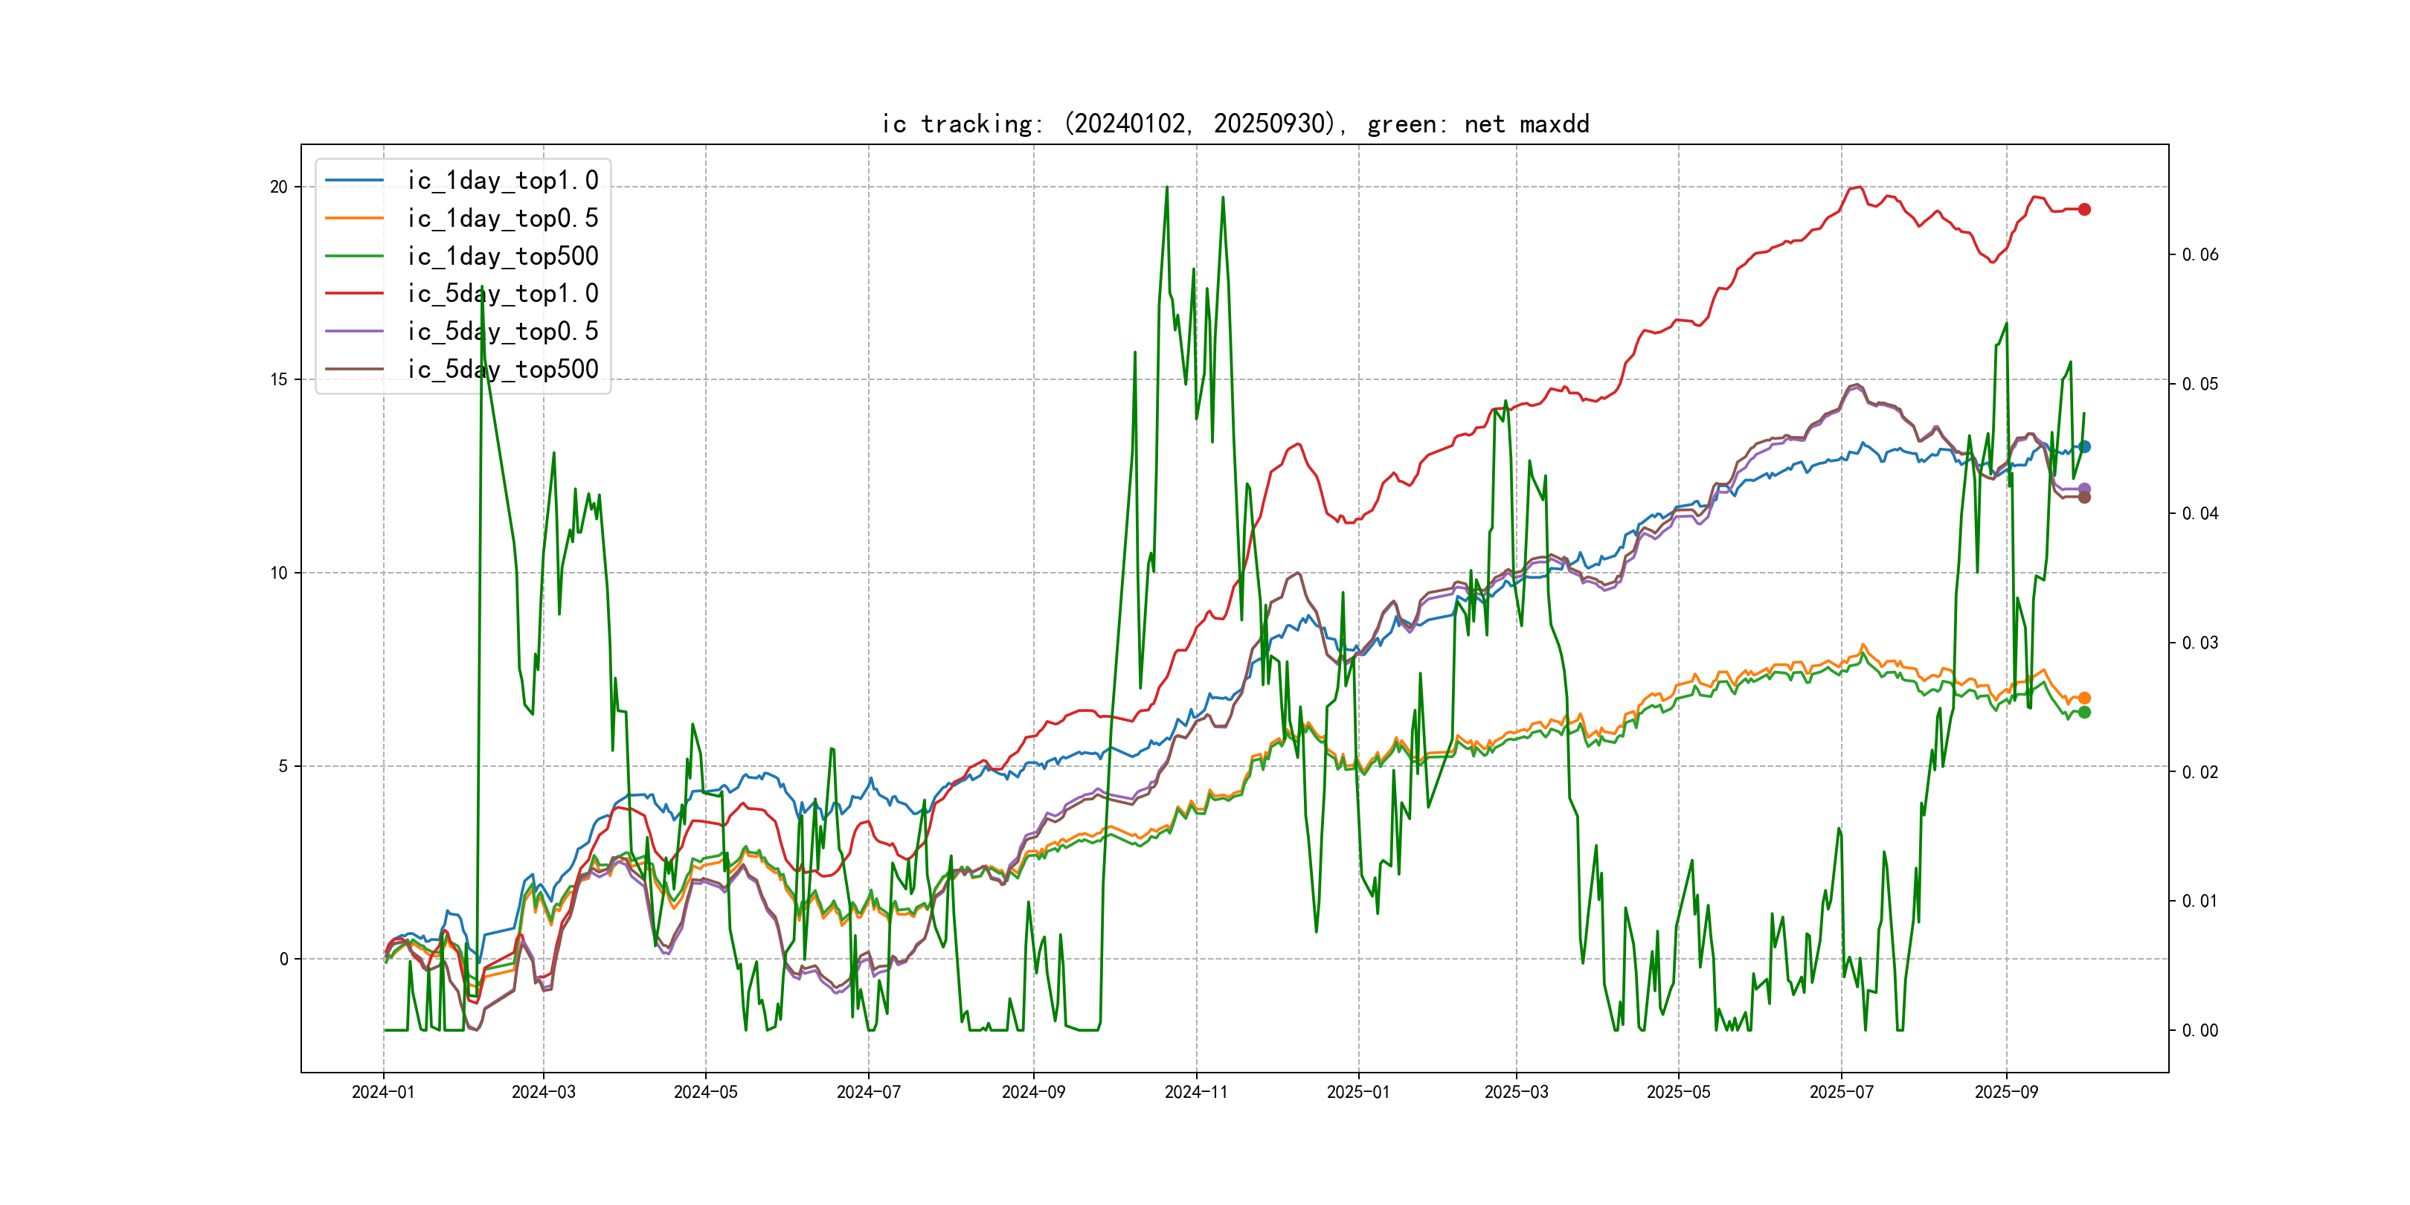
Task: Click the ic_5day_top1.0 legend label
Action: point(502,294)
